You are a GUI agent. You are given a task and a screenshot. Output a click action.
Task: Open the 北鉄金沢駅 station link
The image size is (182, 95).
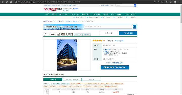(x=107, y=49)
